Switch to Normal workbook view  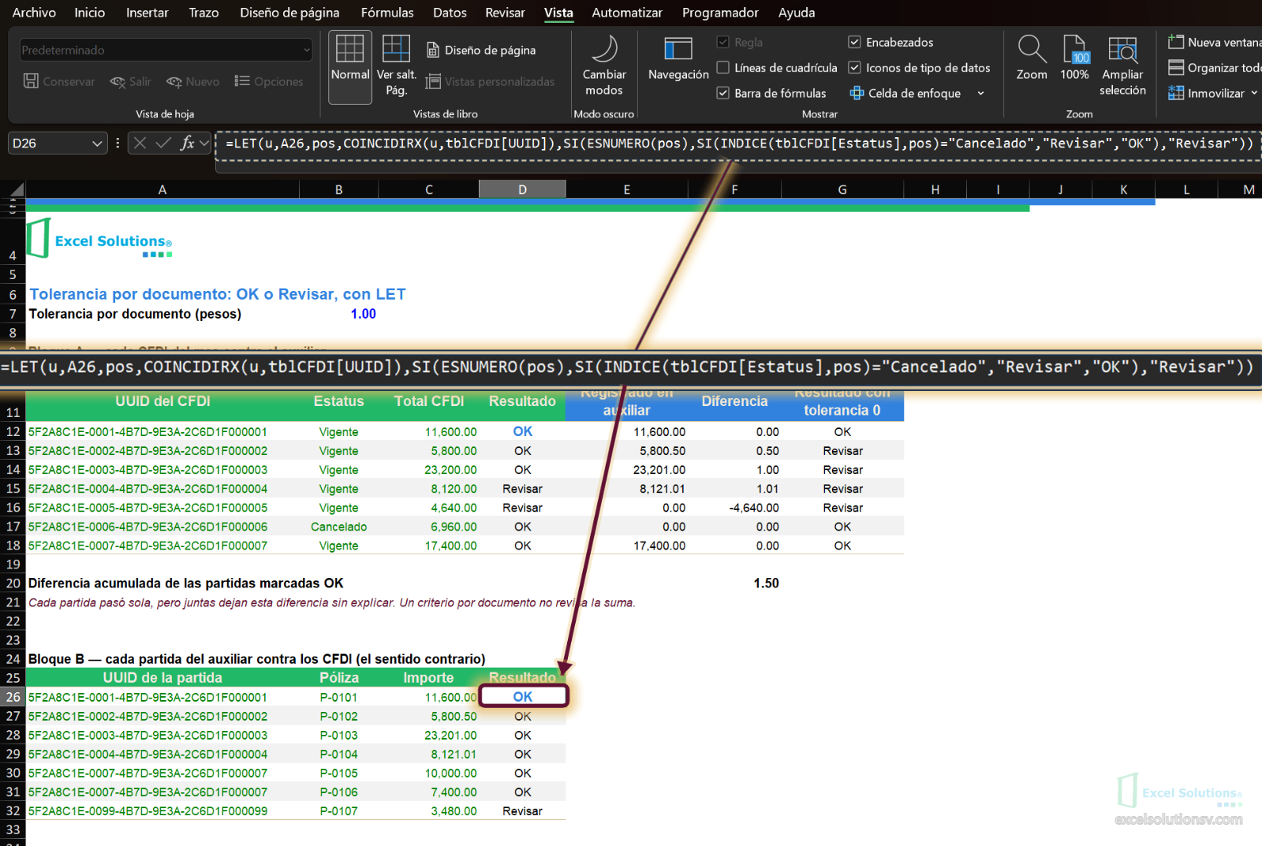click(x=349, y=67)
